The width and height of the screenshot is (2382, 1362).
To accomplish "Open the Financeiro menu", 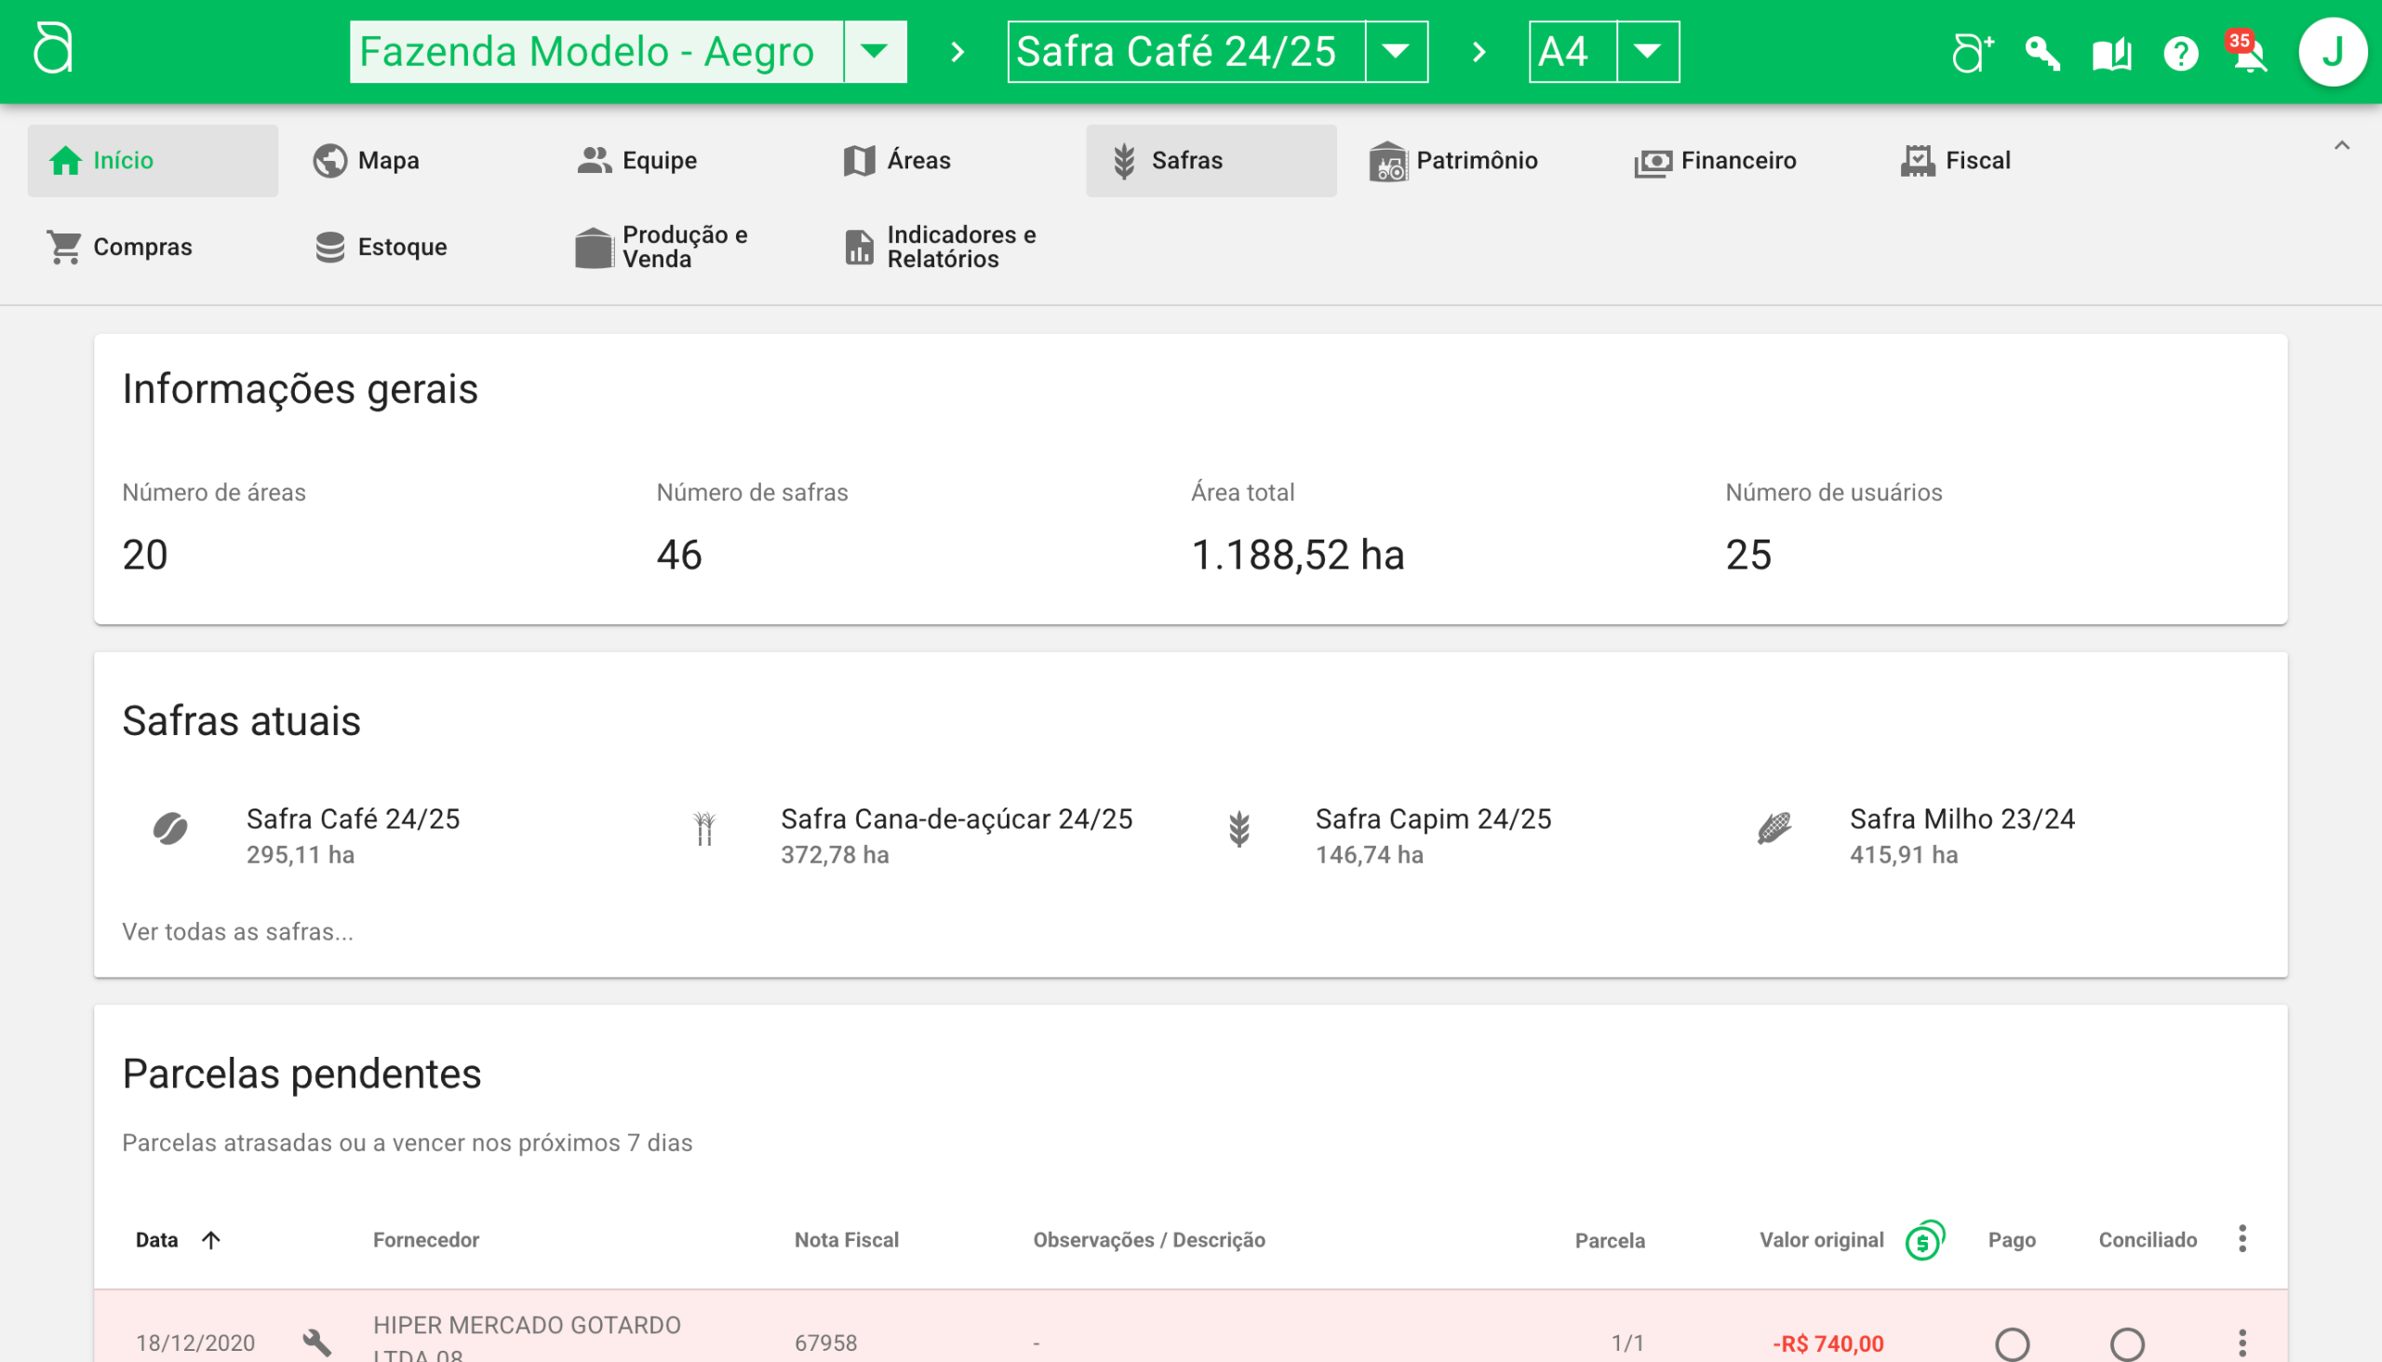I will click(x=1715, y=161).
